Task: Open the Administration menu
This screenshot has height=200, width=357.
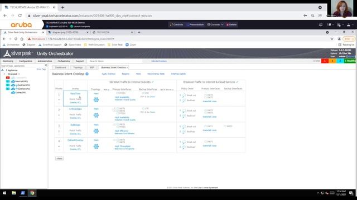Action: click(45, 61)
